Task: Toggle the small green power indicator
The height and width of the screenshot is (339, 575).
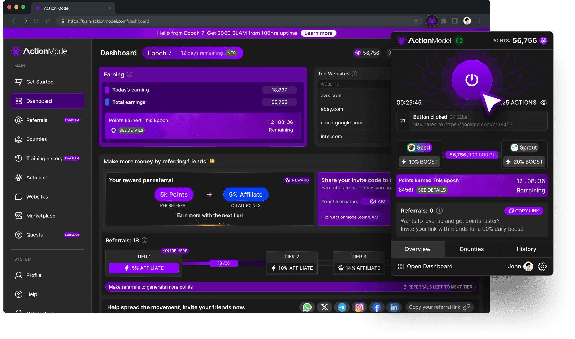Action: [x=459, y=41]
